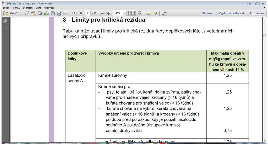Minimize the Adobe Reader window
This screenshot has width=268, height=144.
click(250, 4)
